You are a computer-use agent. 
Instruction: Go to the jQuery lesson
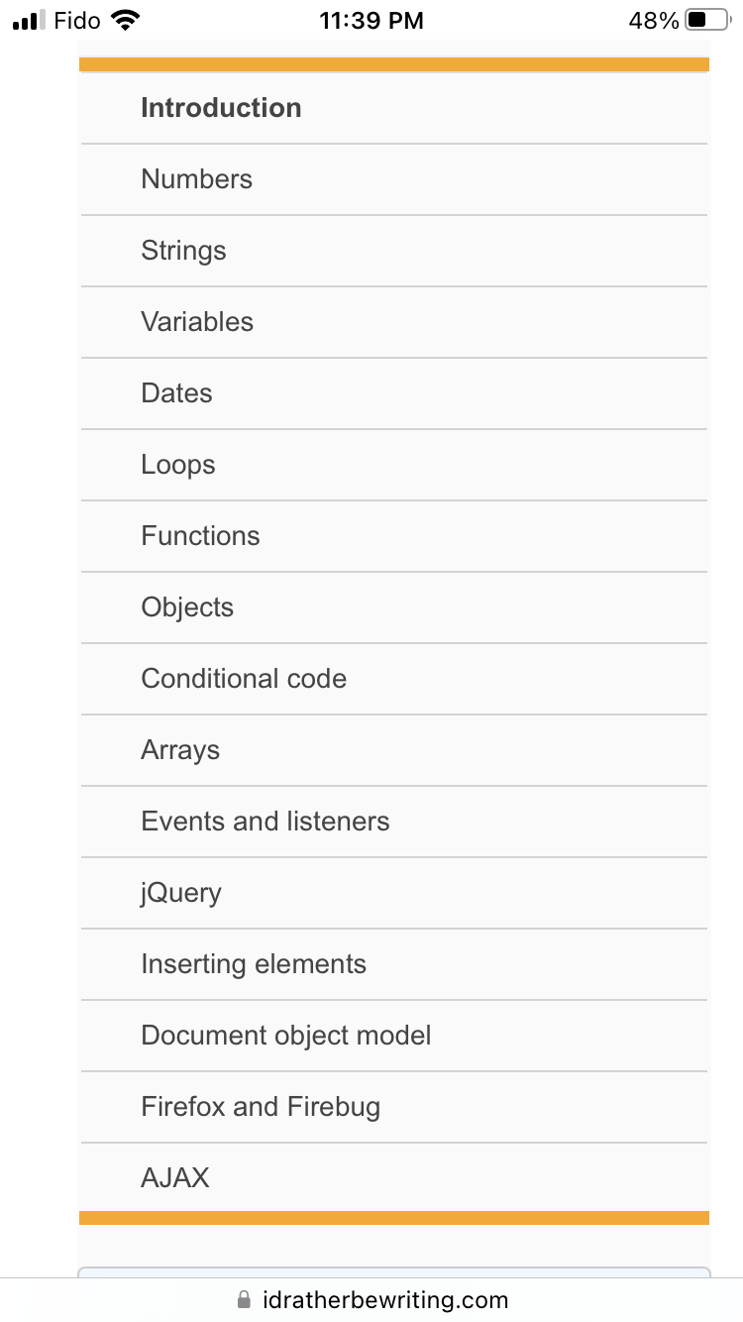click(181, 893)
